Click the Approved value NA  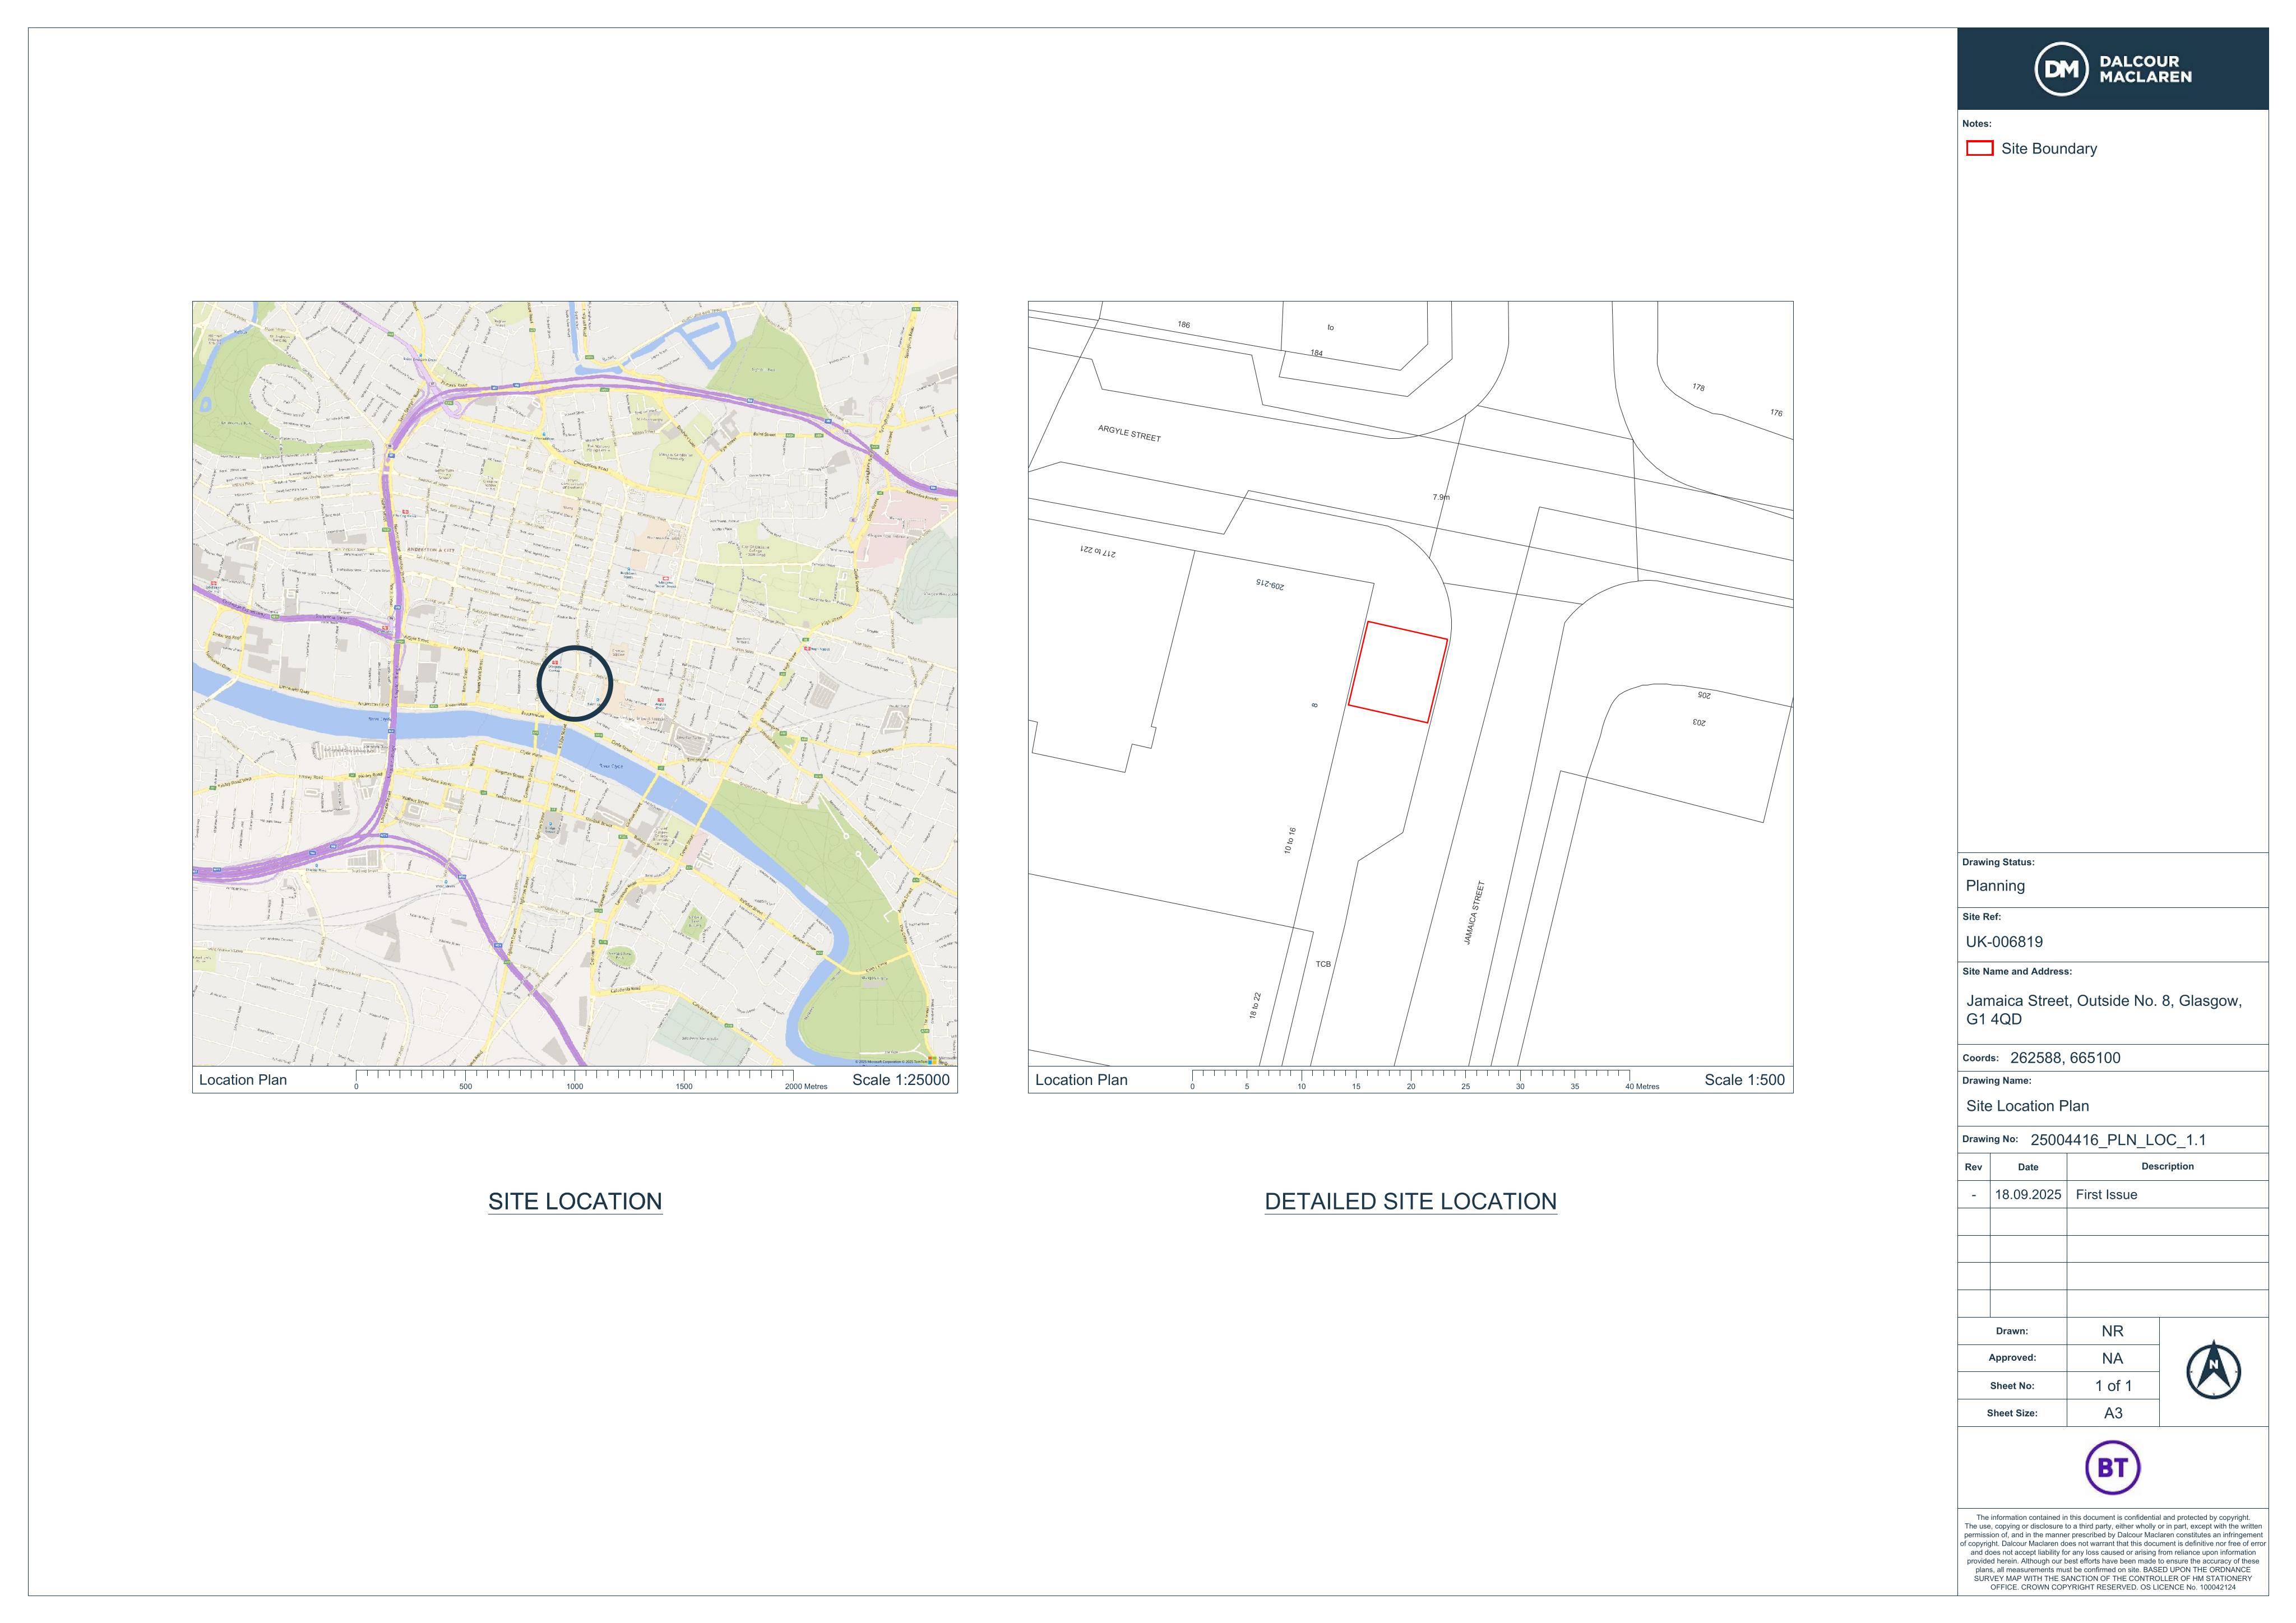click(x=2112, y=1358)
